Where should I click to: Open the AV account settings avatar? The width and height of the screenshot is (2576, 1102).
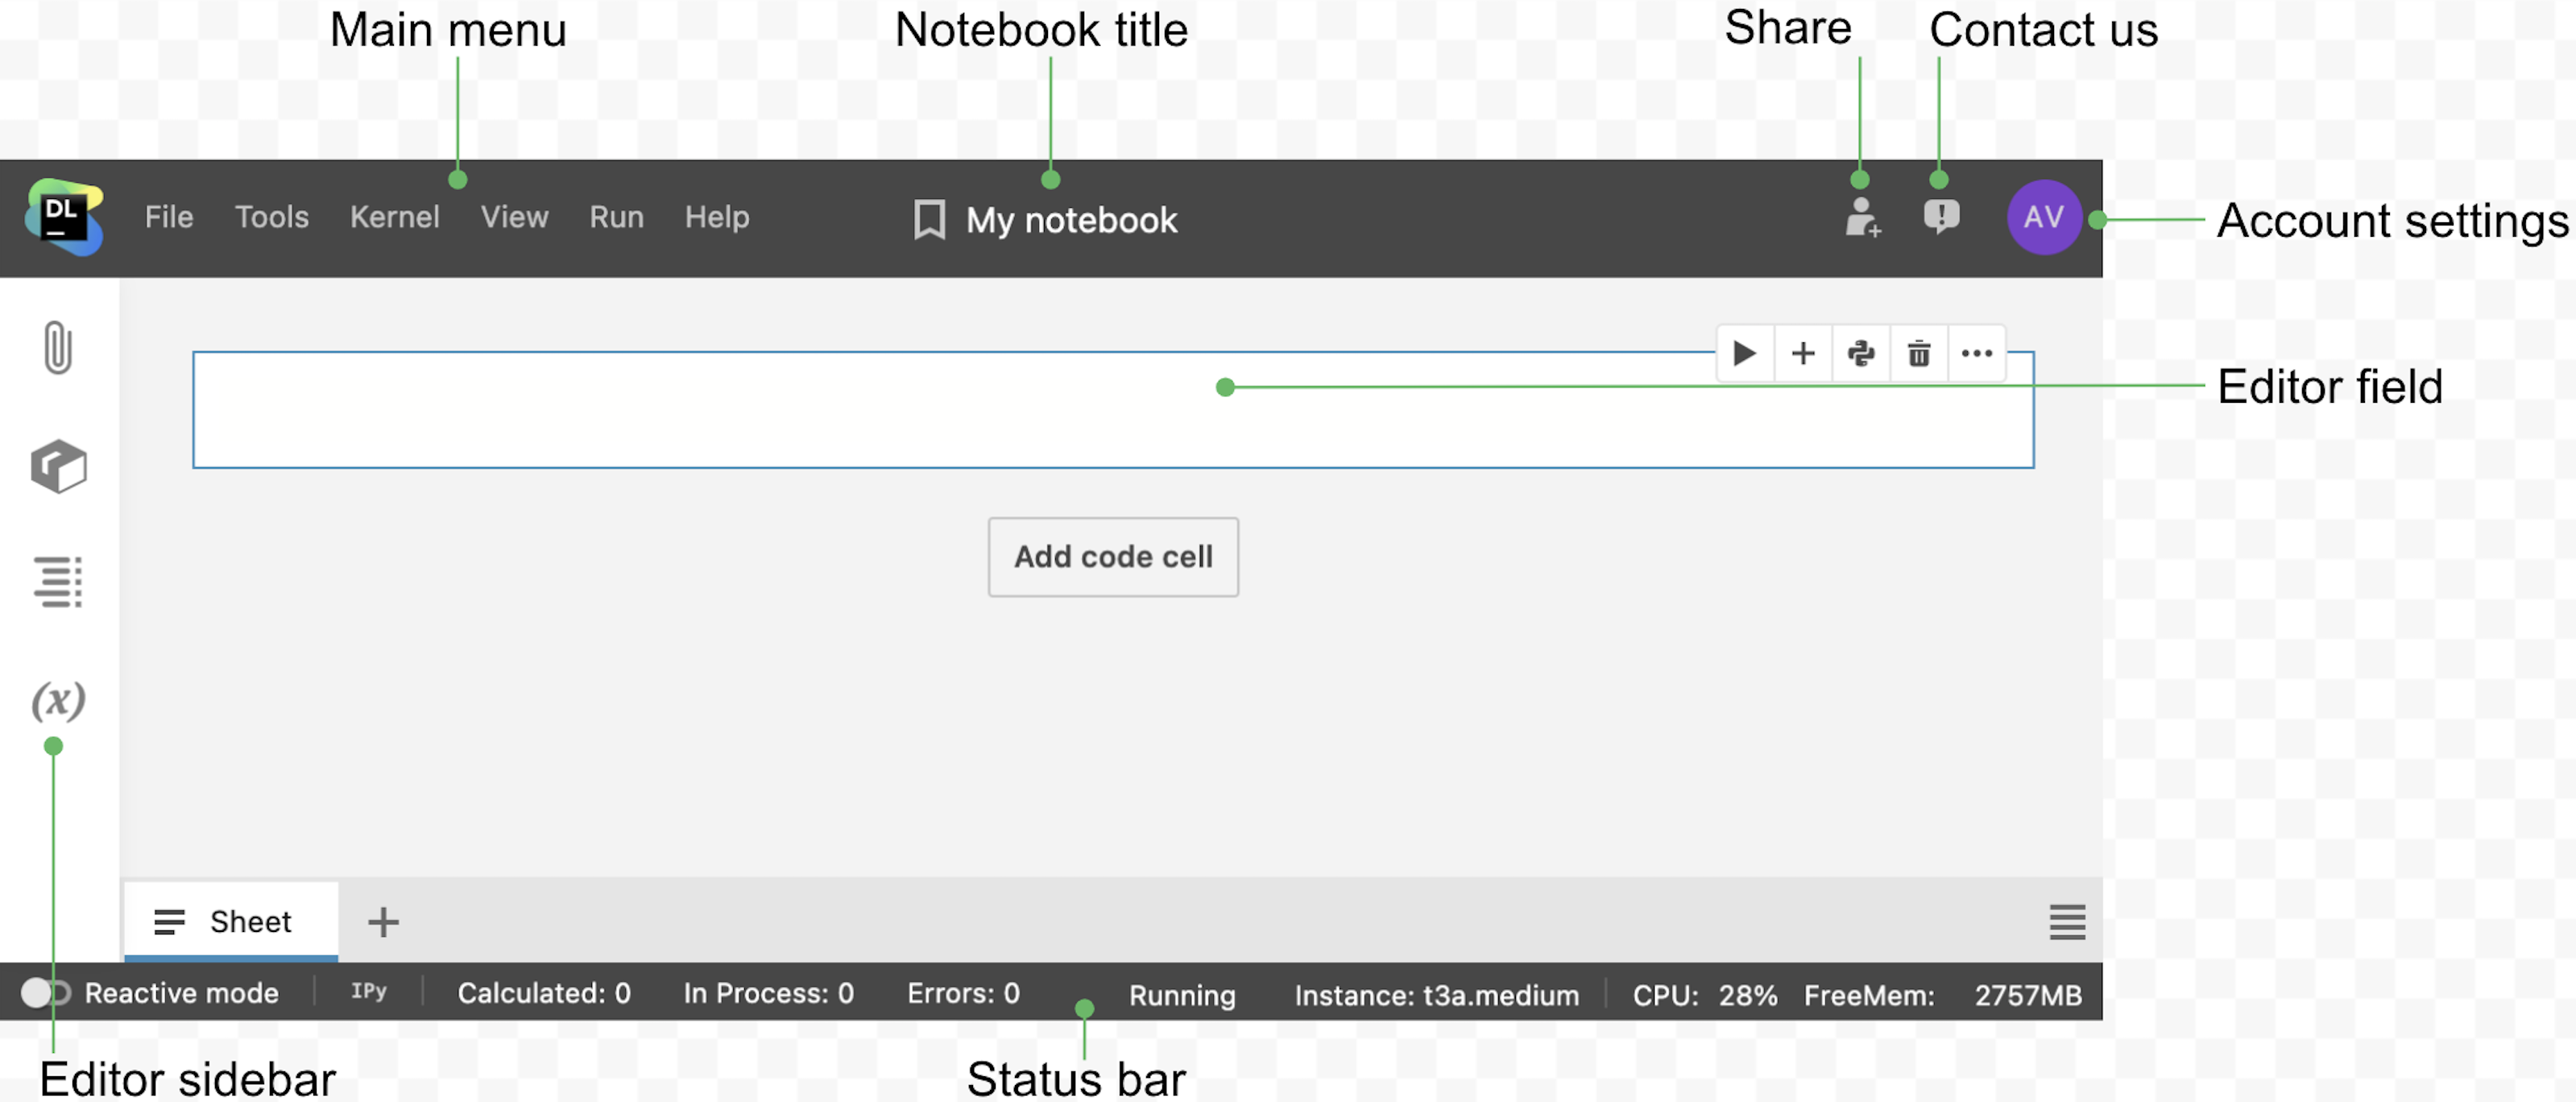point(2043,217)
